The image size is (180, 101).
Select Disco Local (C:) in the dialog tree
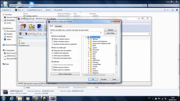point(95,37)
